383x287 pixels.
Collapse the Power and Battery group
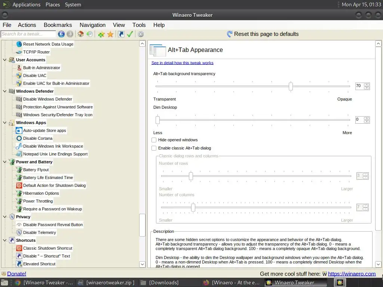[4, 162]
